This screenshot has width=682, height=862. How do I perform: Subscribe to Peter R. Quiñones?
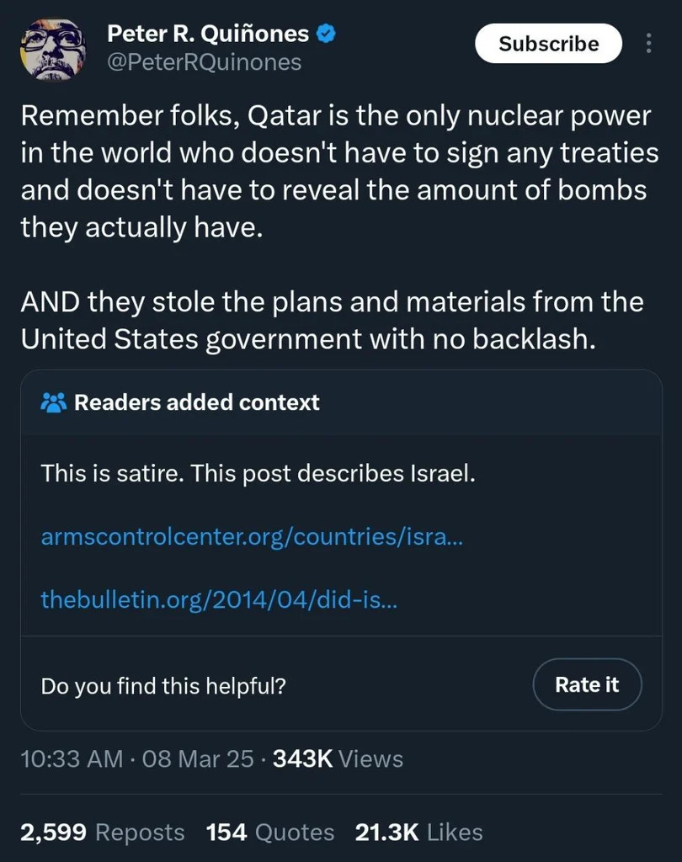tap(548, 44)
